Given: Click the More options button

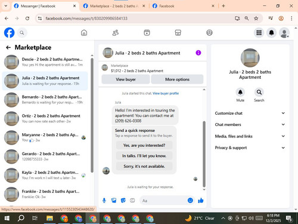Looking at the screenshot, I should click(x=177, y=79).
